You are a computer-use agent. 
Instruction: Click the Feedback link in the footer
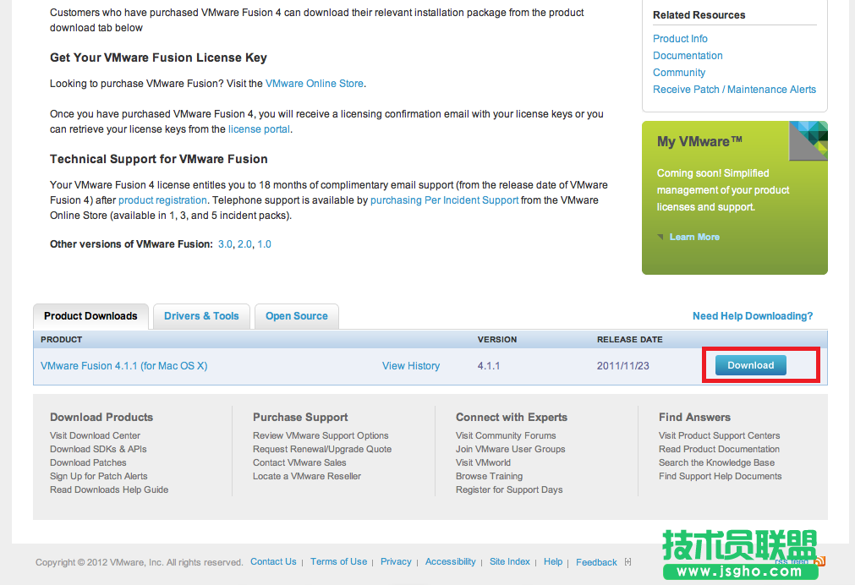pos(596,561)
